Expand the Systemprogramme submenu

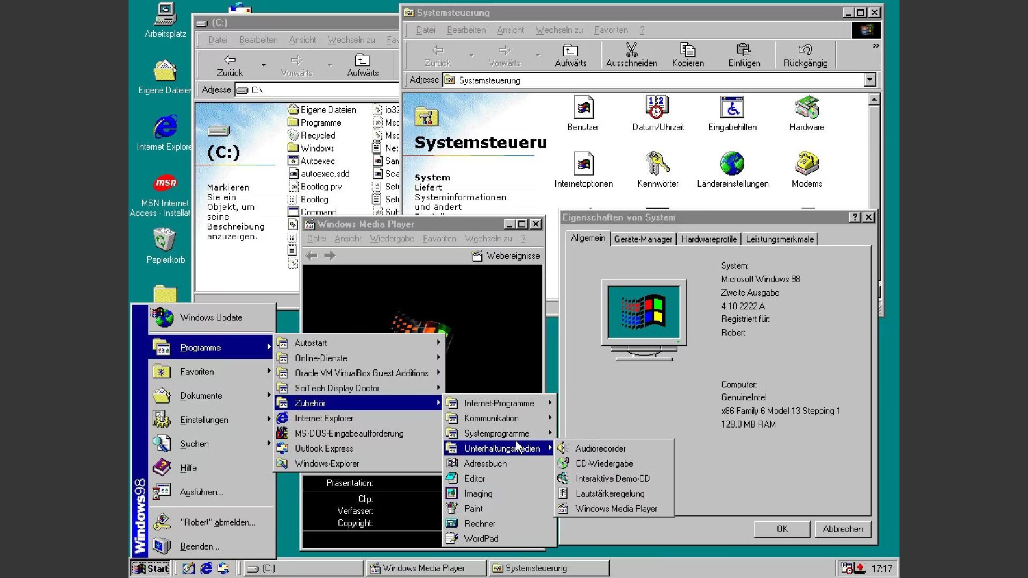click(x=498, y=433)
